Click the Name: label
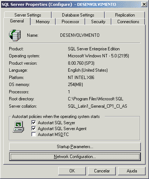Viewport: 149px width, 179px height. [x=32, y=35]
